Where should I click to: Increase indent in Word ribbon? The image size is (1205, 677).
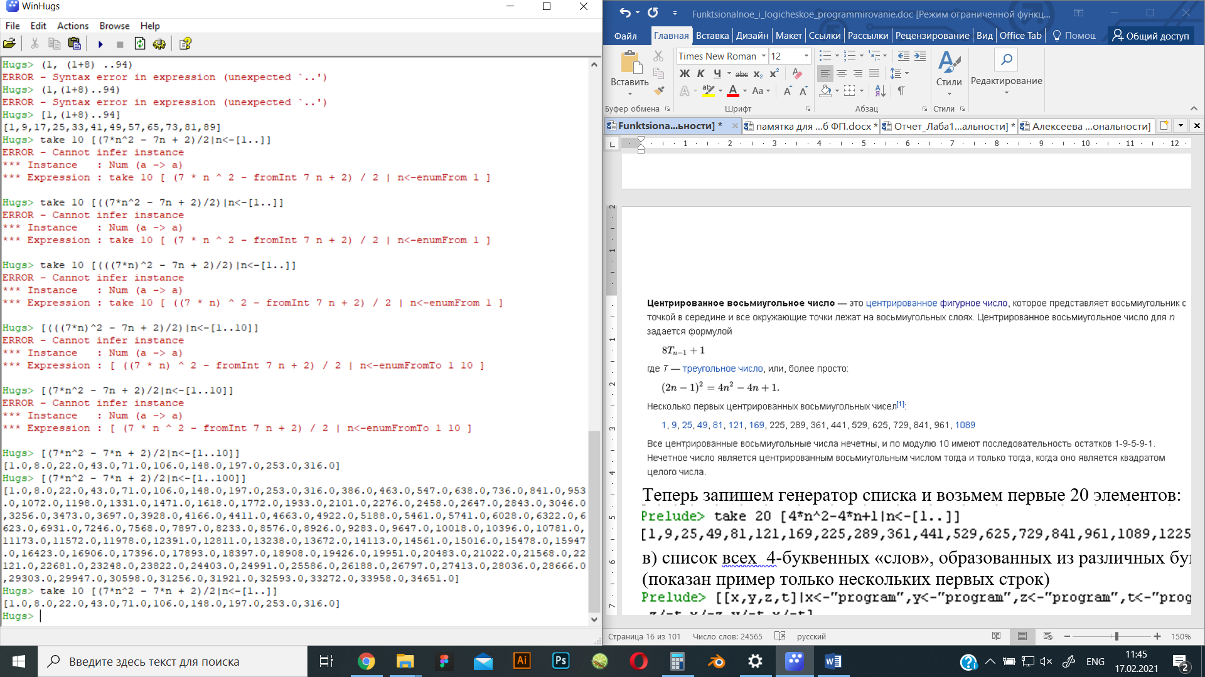[x=920, y=56]
